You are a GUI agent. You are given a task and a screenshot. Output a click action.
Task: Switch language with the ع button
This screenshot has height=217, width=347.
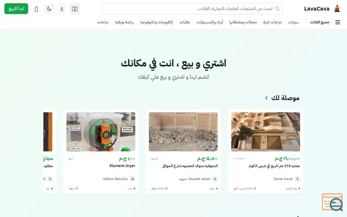coord(62,9)
